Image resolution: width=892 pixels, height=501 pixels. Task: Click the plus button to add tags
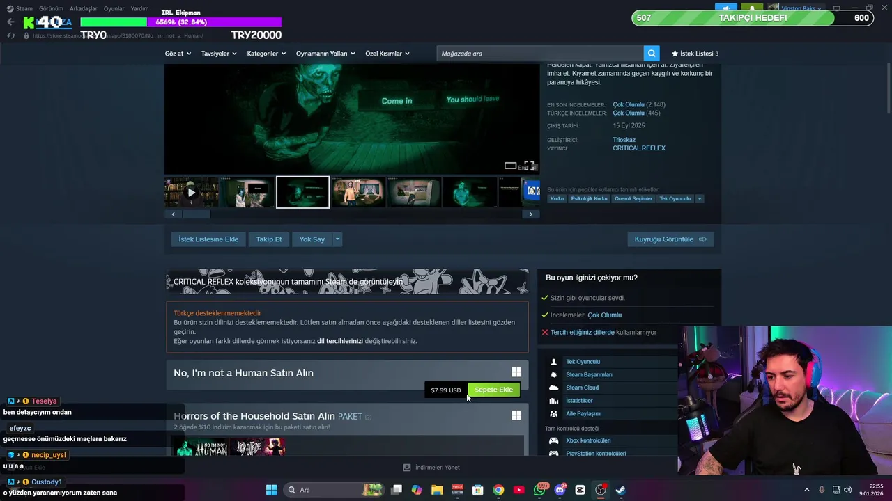pos(700,199)
